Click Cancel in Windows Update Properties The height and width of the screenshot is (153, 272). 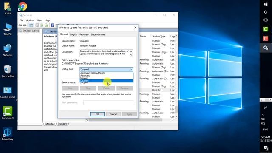click(113, 114)
